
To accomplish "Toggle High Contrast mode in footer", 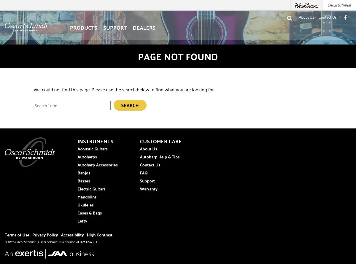I will click(x=100, y=235).
